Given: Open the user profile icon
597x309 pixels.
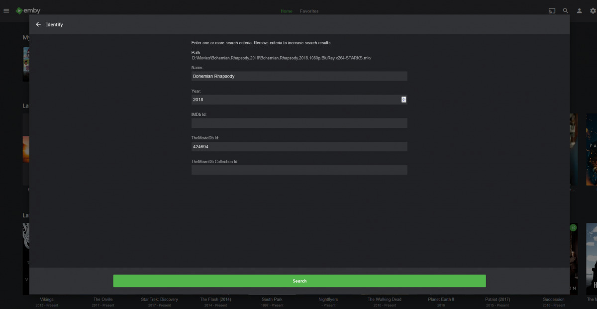Looking at the screenshot, I should tap(580, 10).
